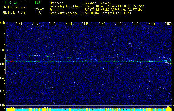The height and width of the screenshot is (111, 174).
Task: Click the Receiver field label
Action: click(x=56, y=10)
